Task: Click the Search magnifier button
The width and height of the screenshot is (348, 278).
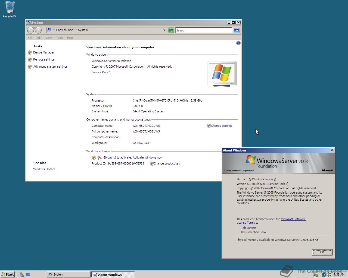Action: [x=237, y=30]
